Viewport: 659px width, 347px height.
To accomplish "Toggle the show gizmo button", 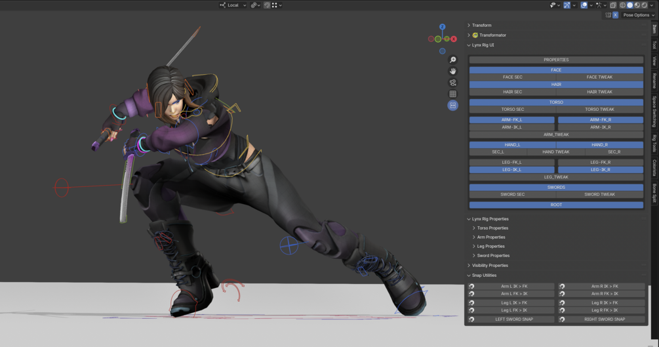I will (567, 5).
